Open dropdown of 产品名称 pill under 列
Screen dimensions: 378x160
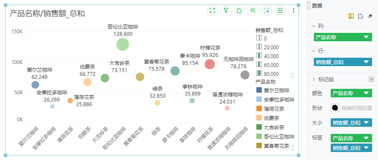[366, 37]
